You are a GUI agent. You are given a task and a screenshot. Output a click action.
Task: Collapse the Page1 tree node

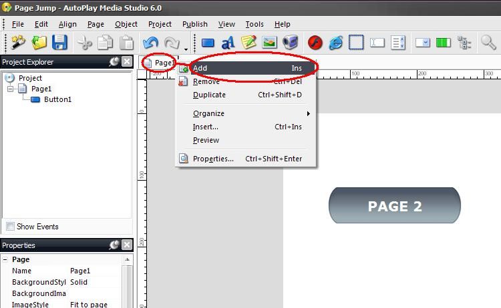(11, 89)
